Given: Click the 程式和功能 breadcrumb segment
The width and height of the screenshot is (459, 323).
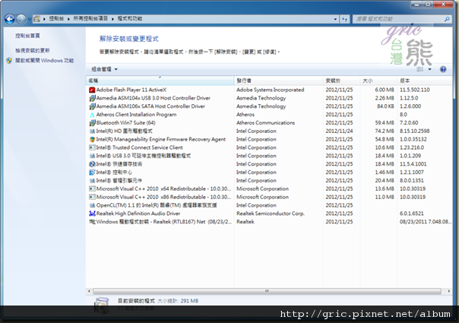Looking at the screenshot, I should [130, 19].
